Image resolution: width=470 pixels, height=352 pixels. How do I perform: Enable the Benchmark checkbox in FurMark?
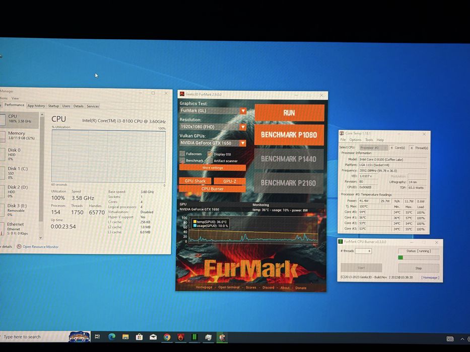pos(182,160)
